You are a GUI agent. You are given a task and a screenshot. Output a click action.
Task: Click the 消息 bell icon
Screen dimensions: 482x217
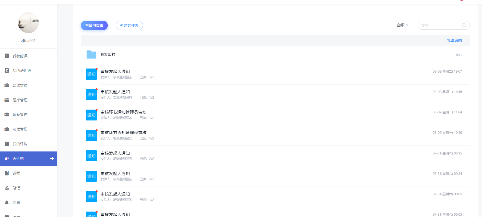pyautogui.click(x=7, y=203)
